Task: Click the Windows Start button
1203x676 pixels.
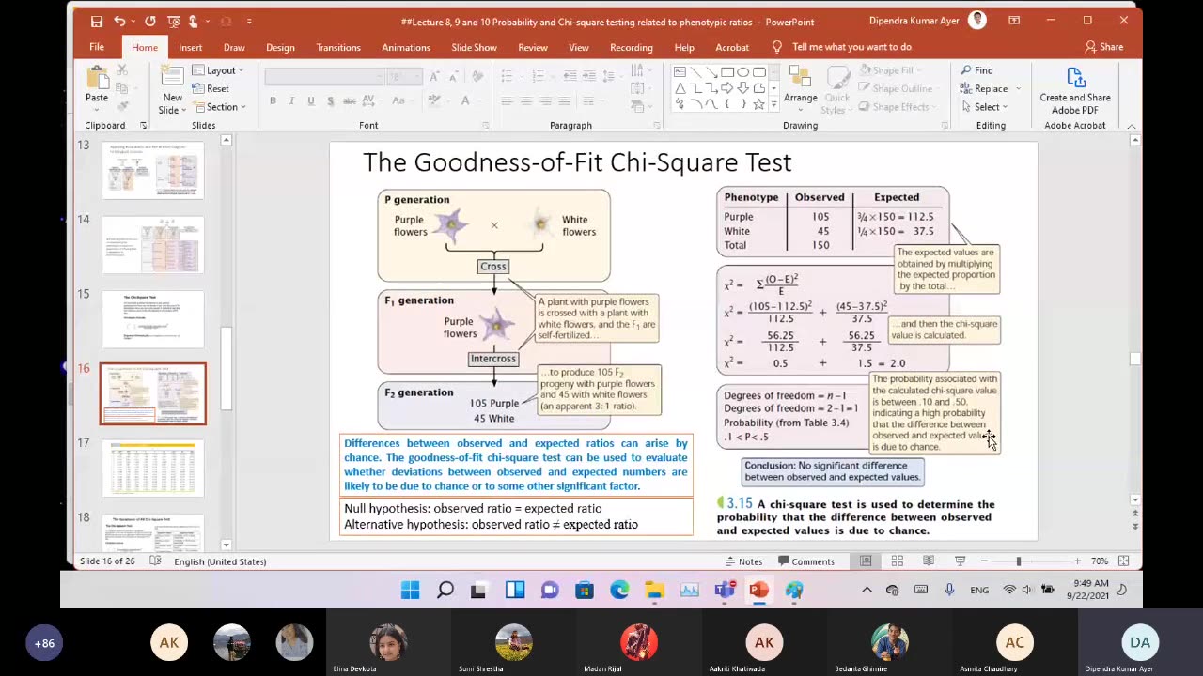Action: (411, 590)
